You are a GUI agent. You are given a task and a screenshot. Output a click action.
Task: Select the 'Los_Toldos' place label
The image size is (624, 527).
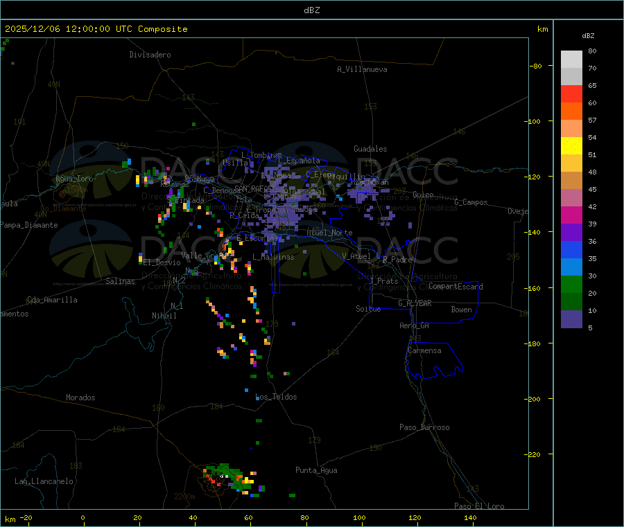pos(276,397)
